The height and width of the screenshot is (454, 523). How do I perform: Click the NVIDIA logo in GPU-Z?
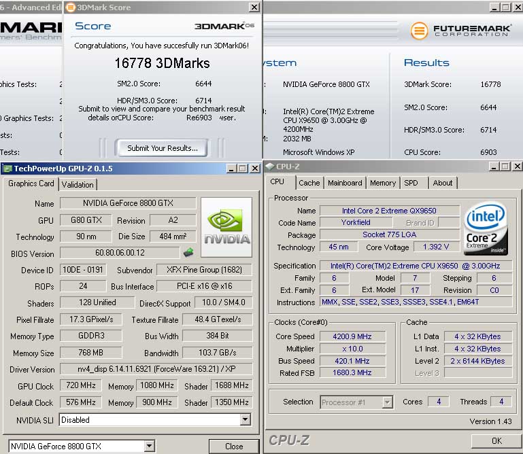coord(226,227)
